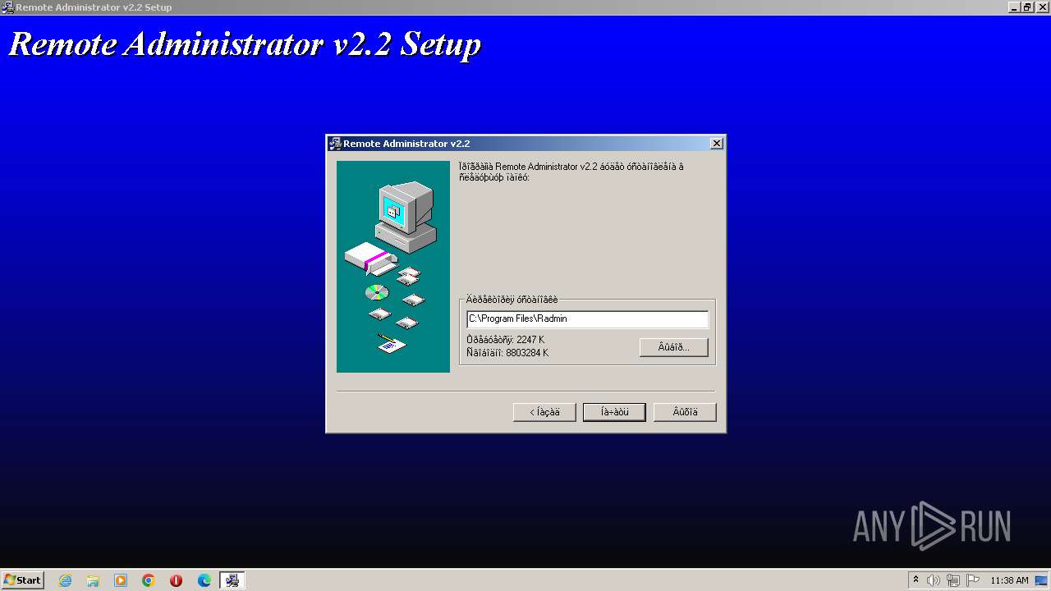The width and height of the screenshot is (1051, 591).
Task: Open Windows Media Player from taskbar
Action: pos(121,580)
